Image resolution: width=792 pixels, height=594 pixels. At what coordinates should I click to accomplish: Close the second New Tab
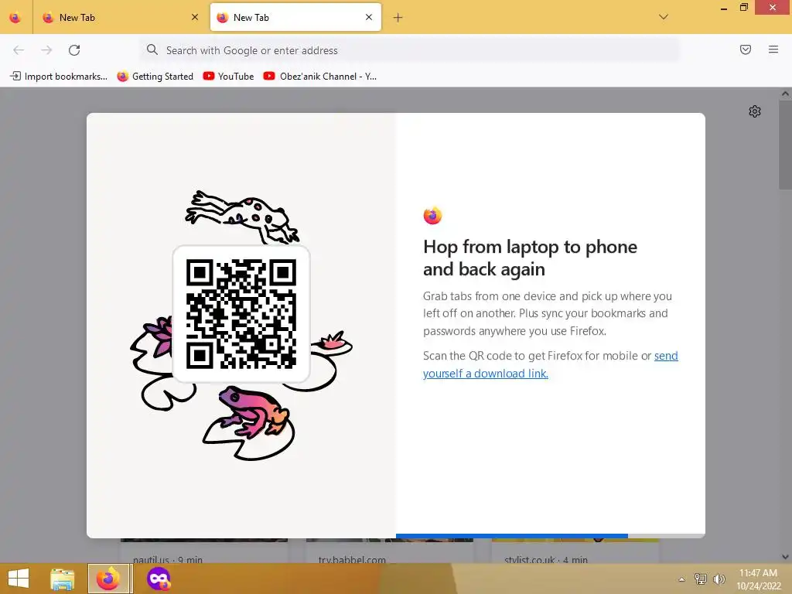pyautogui.click(x=369, y=17)
